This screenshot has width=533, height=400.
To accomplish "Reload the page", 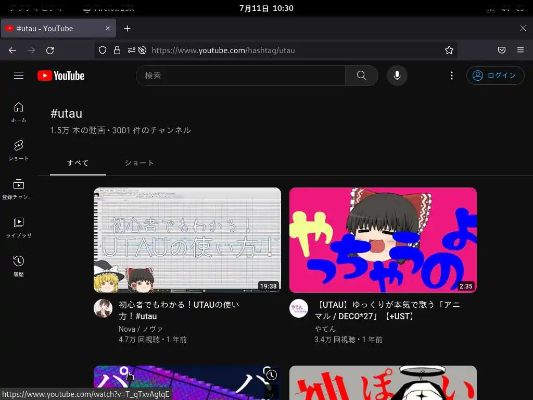I will click(x=50, y=51).
